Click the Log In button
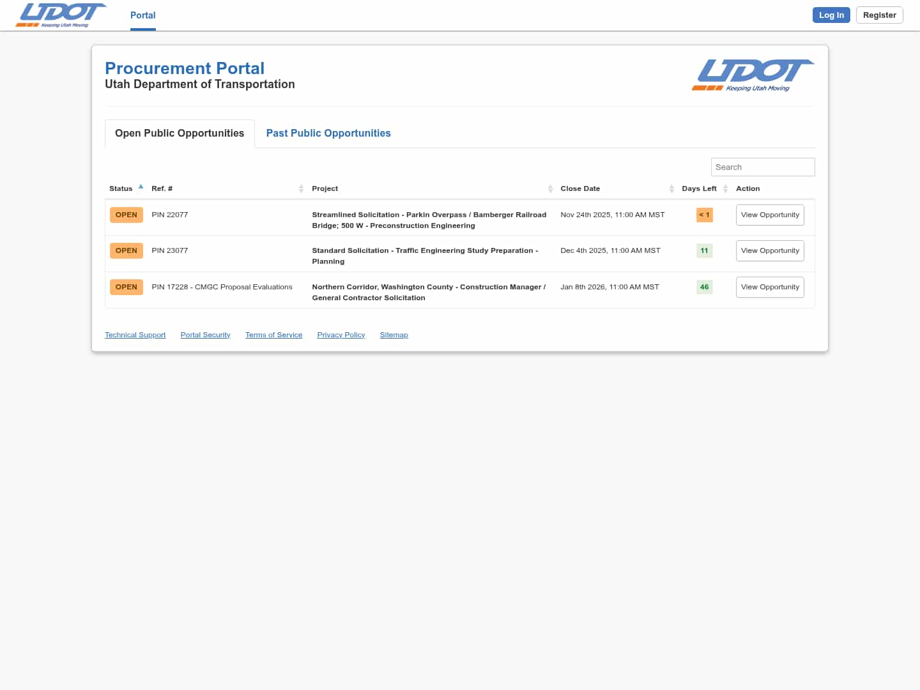Image resolution: width=920 pixels, height=690 pixels. pyautogui.click(x=831, y=15)
